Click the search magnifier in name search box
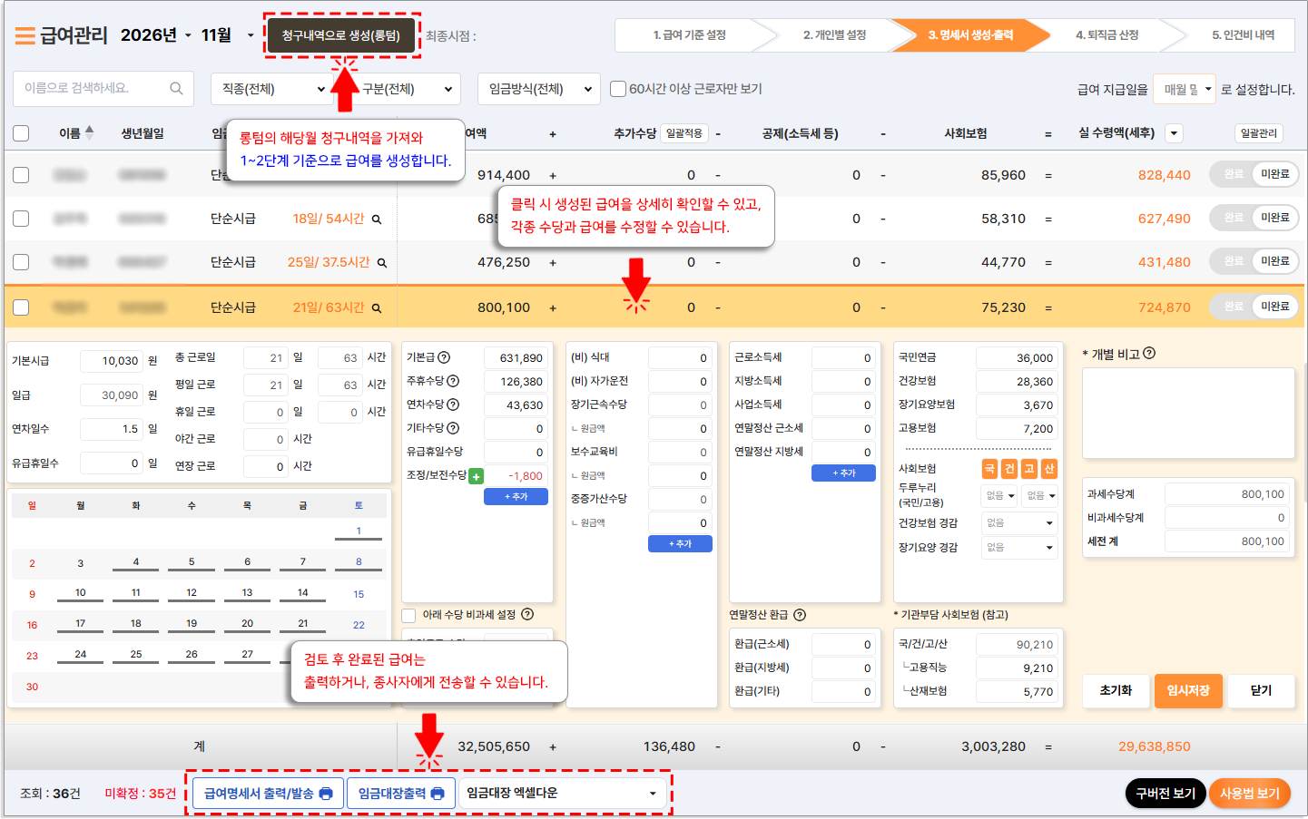Screen dimensions: 1308x819 point(176,88)
